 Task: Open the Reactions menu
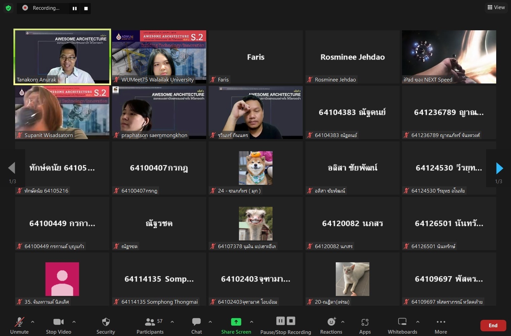(x=331, y=326)
